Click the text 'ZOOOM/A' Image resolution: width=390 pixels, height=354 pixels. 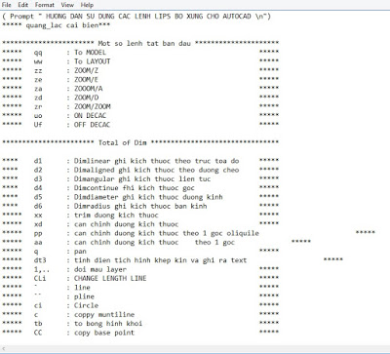pos(88,89)
